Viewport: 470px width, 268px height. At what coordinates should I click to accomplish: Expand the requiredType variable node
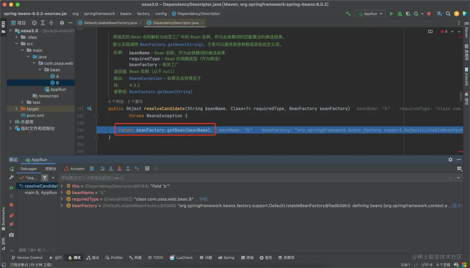[62, 199]
